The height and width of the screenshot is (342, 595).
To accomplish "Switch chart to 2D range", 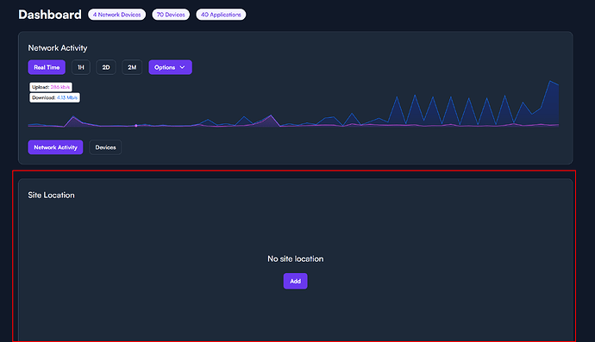I will coord(106,67).
